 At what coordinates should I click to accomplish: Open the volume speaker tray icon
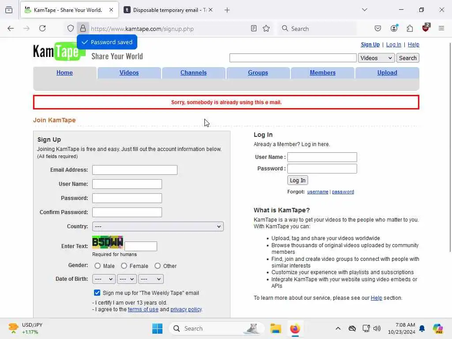(377, 328)
